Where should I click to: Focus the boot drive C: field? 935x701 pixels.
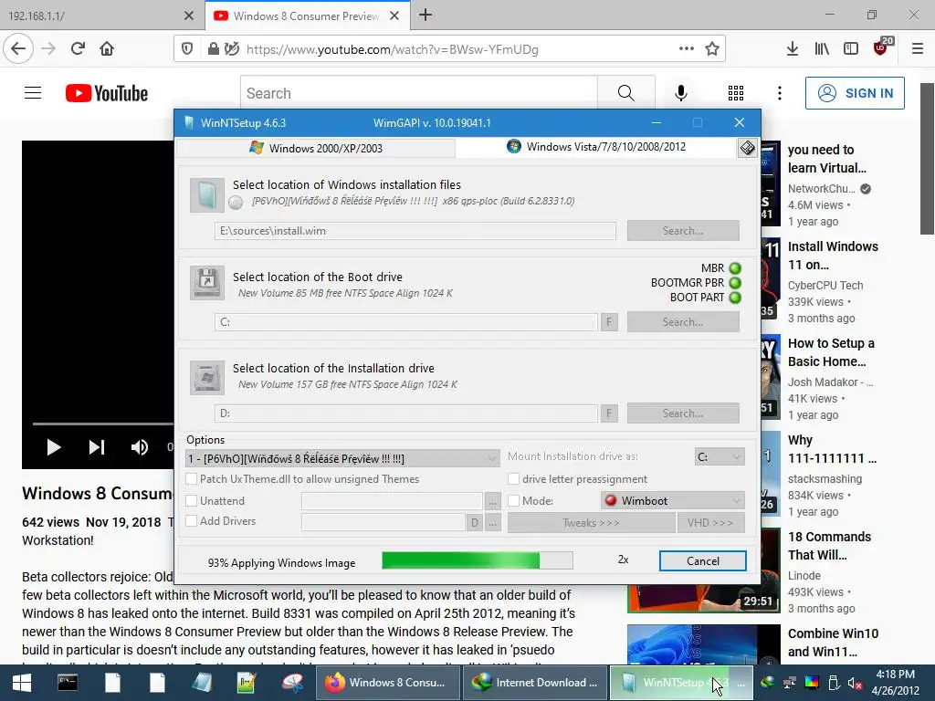[x=406, y=322]
